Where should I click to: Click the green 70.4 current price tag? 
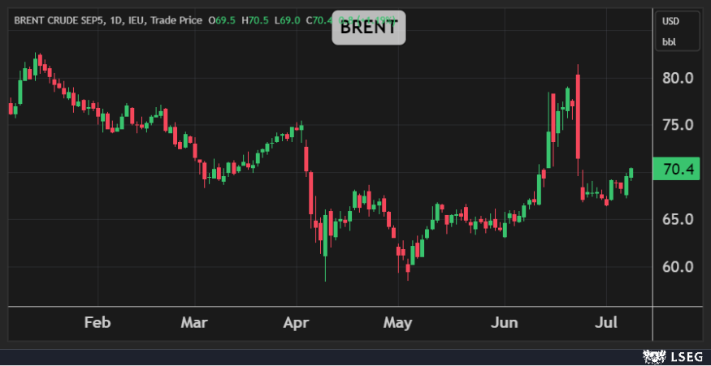click(676, 169)
